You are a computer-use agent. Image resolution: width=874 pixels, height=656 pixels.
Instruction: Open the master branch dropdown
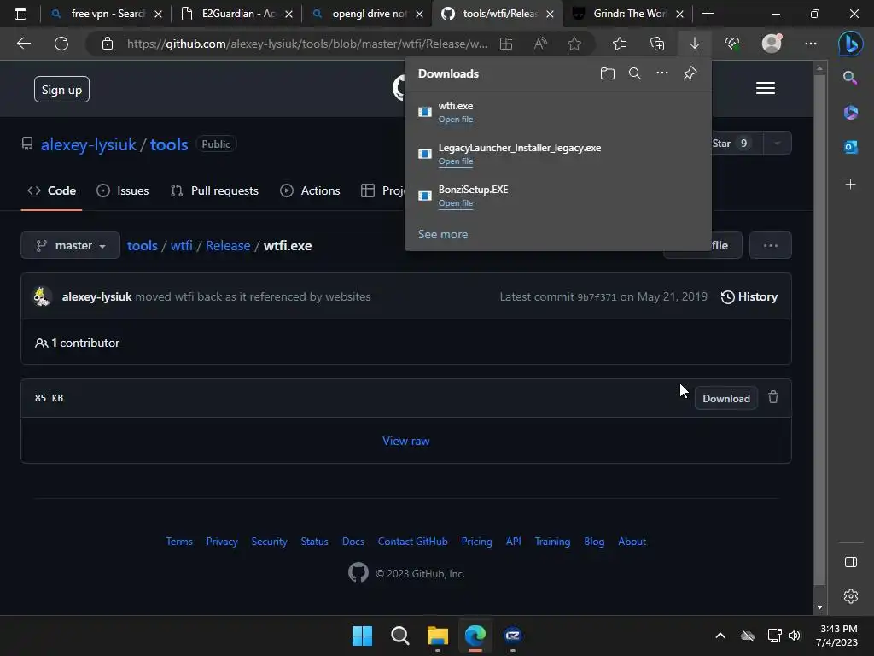click(70, 245)
